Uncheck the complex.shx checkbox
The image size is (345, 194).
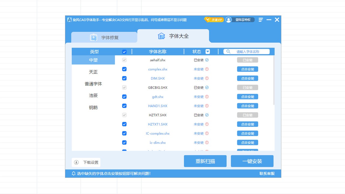pos(124,69)
